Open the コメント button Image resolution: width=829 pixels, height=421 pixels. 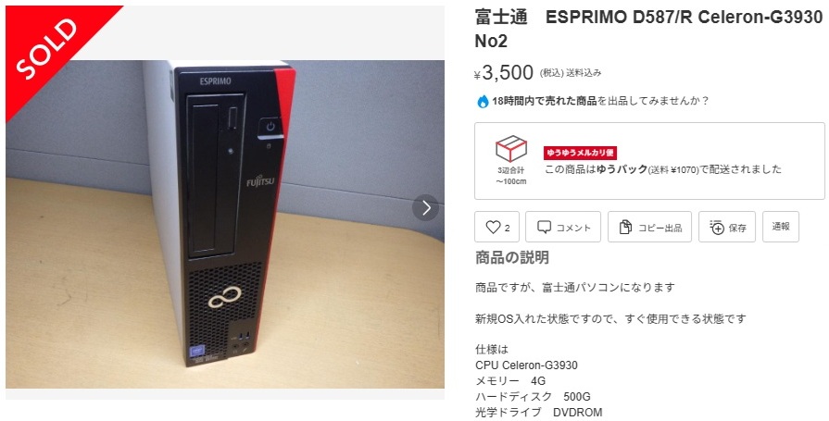pyautogui.click(x=563, y=227)
